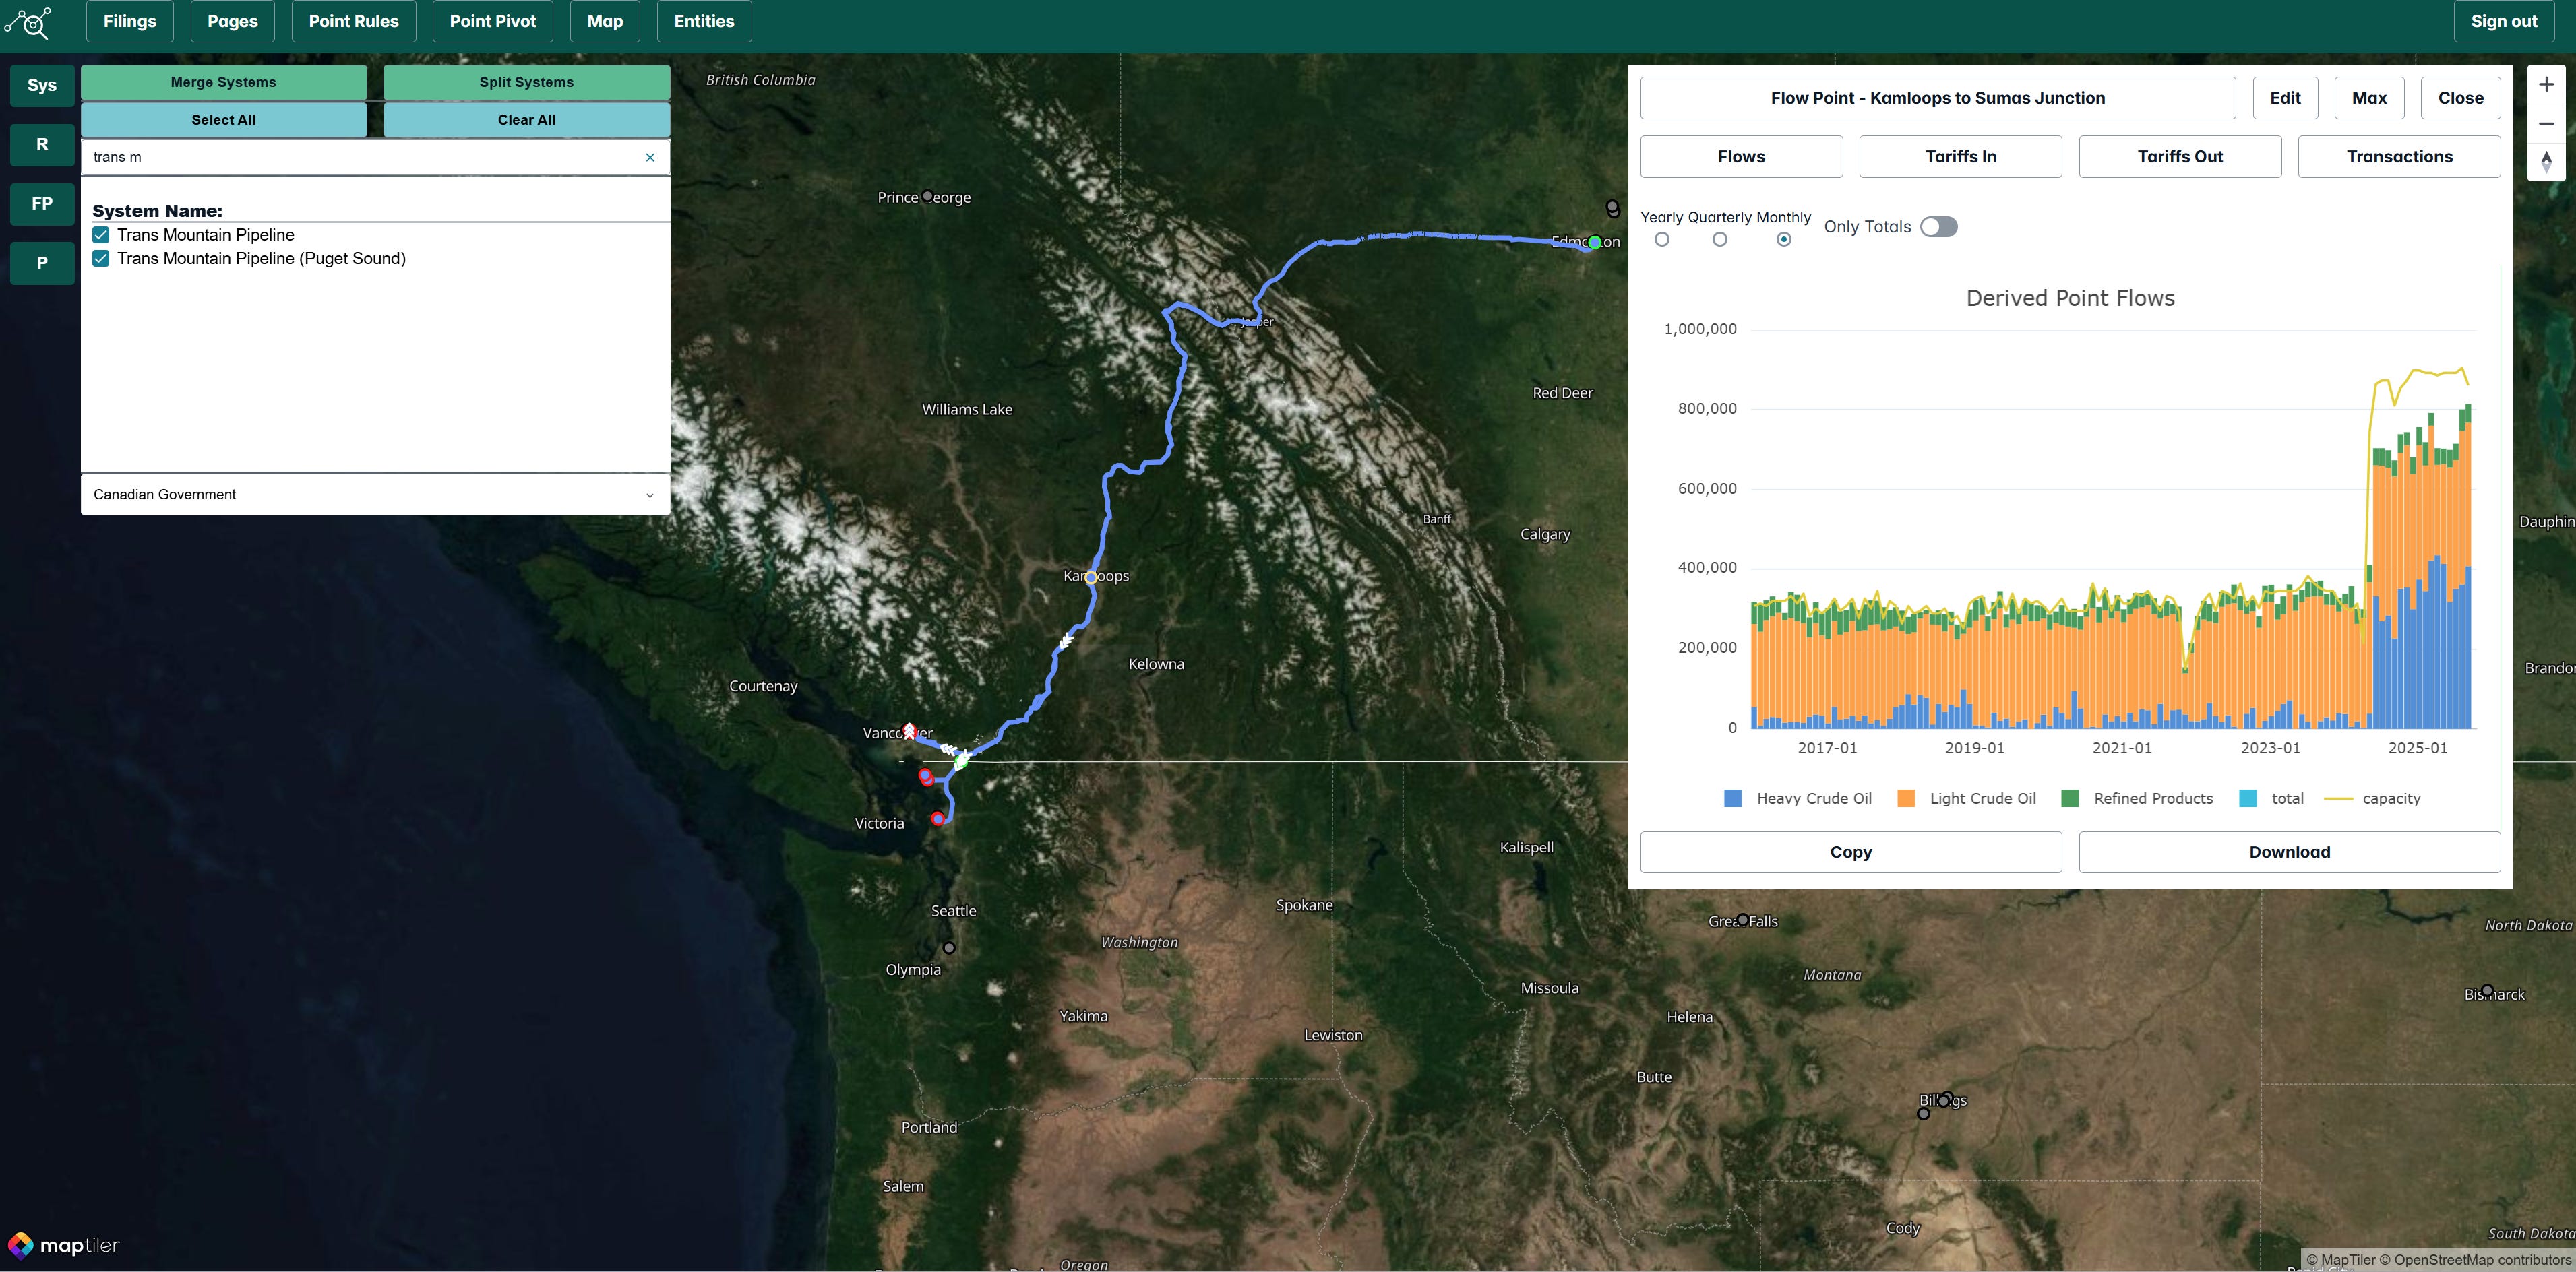Viewport: 2576px width, 1272px height.
Task: Open the Point Pivot menu
Action: [492, 21]
